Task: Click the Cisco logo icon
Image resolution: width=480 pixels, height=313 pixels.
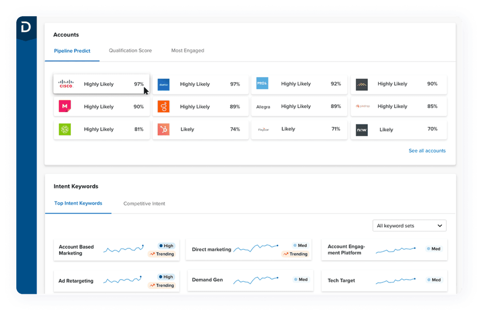Action: click(x=66, y=84)
